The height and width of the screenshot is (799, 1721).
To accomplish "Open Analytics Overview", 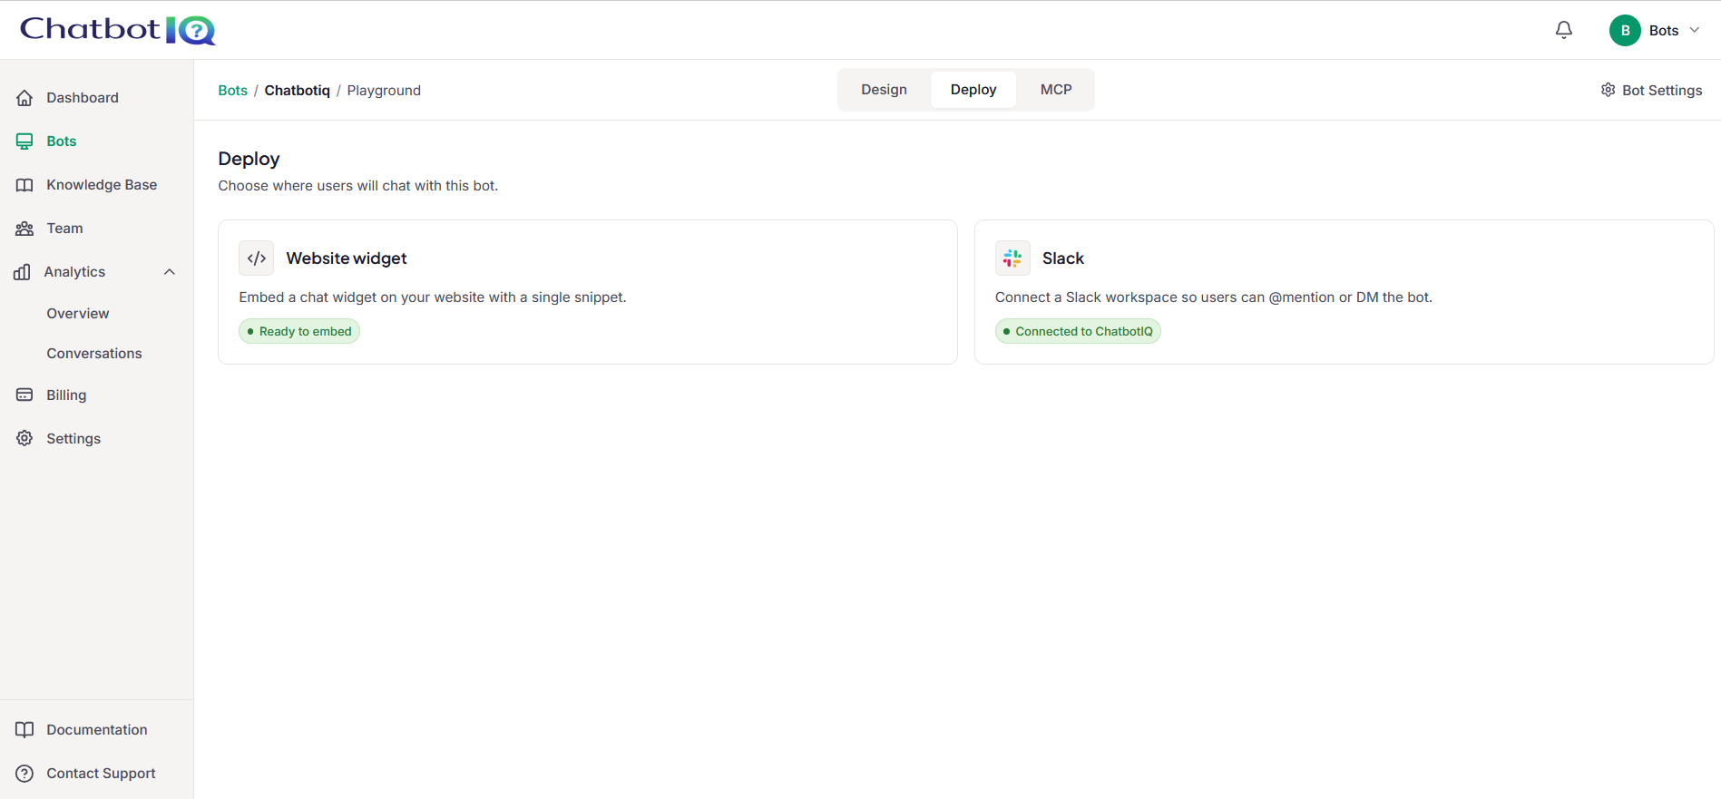I will [78, 314].
